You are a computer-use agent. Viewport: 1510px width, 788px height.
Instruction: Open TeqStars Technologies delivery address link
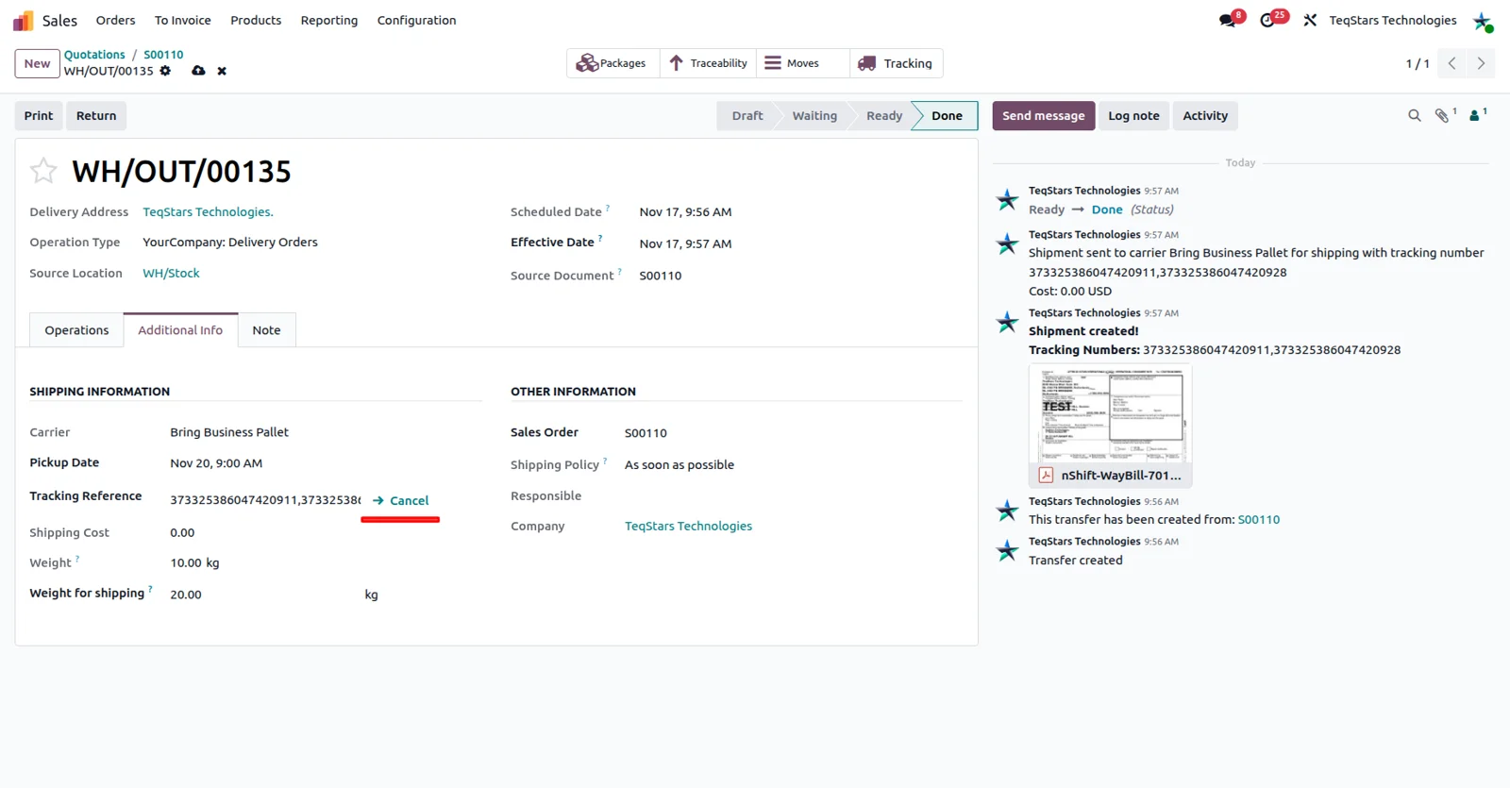(208, 212)
